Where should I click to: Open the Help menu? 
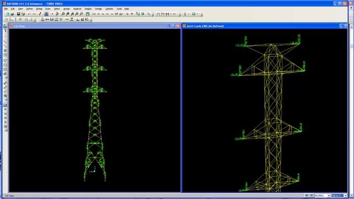[127, 9]
